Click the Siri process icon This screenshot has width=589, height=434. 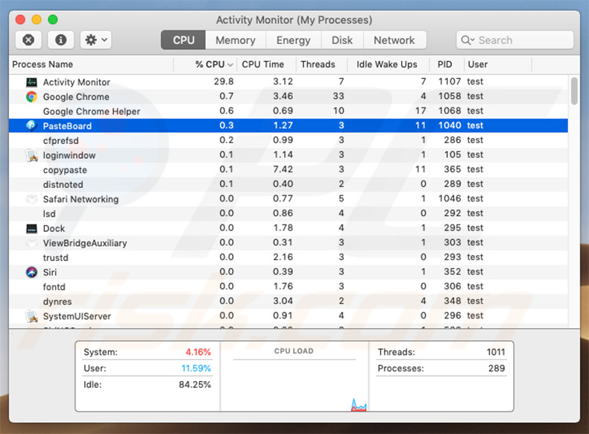coord(31,272)
